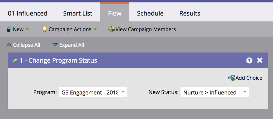Click the Campaign Actions lightbulb icon
The height and width of the screenshot is (119, 273).
tap(45, 29)
